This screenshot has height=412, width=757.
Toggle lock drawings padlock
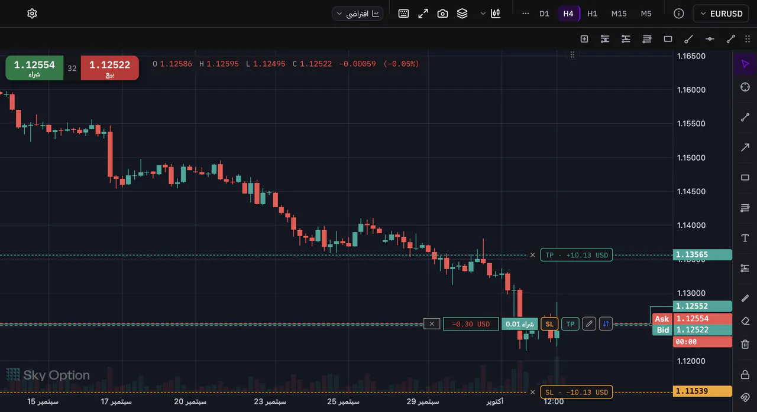point(745,375)
